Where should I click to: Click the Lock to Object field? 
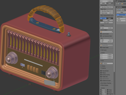tap(107, 32)
